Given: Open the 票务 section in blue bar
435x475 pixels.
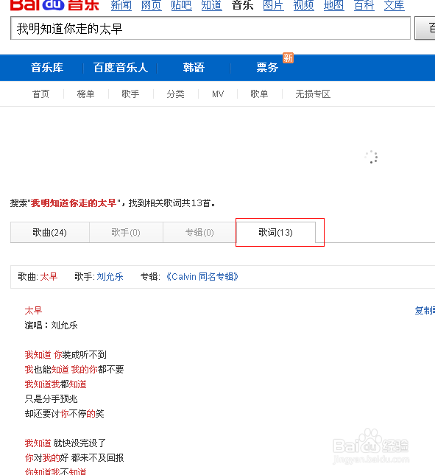Looking at the screenshot, I should pos(267,68).
